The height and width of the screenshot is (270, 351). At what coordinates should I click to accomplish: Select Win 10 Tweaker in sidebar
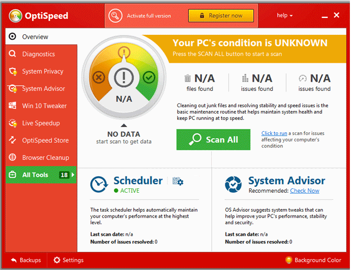(44, 106)
